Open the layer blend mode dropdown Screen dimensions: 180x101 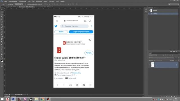[x=157, y=58]
